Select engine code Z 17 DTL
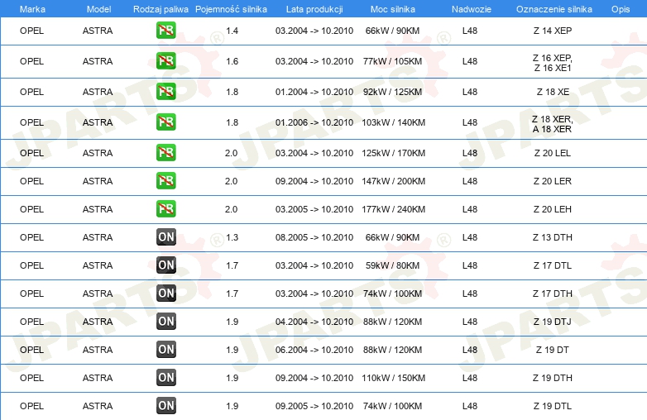Viewport: 647px width, 420px height. pos(553,265)
